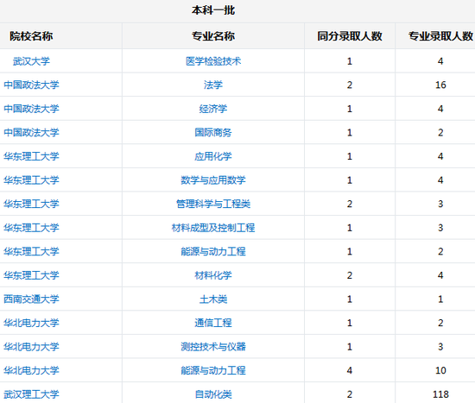Select value 118 in the 自动化类 row
Image resolution: width=475 pixels, height=403 pixels.
[440, 394]
